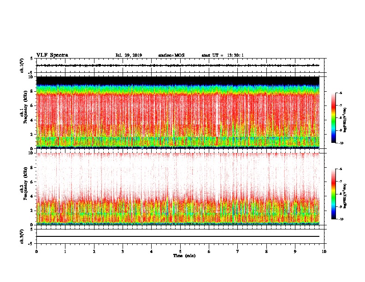365x282 pixels.
Task: Click time axis tick label '2'
Action: click(94, 252)
